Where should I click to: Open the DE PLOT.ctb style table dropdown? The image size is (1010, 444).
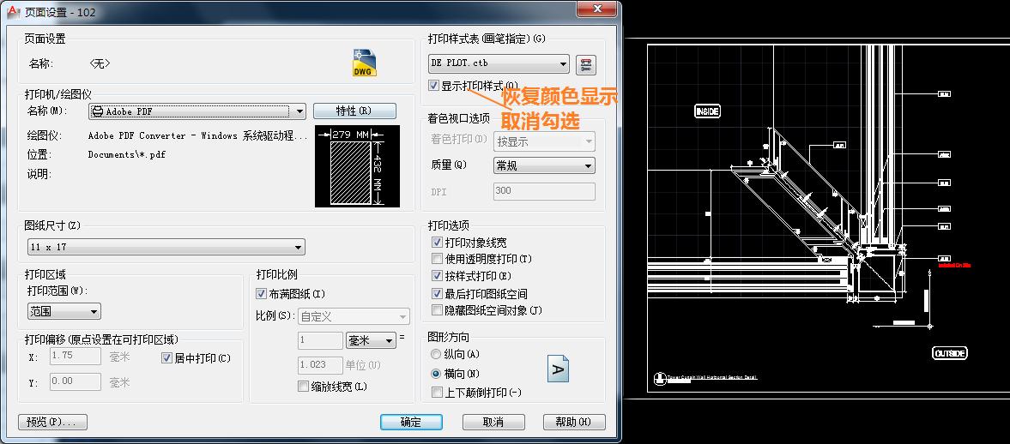(x=499, y=63)
